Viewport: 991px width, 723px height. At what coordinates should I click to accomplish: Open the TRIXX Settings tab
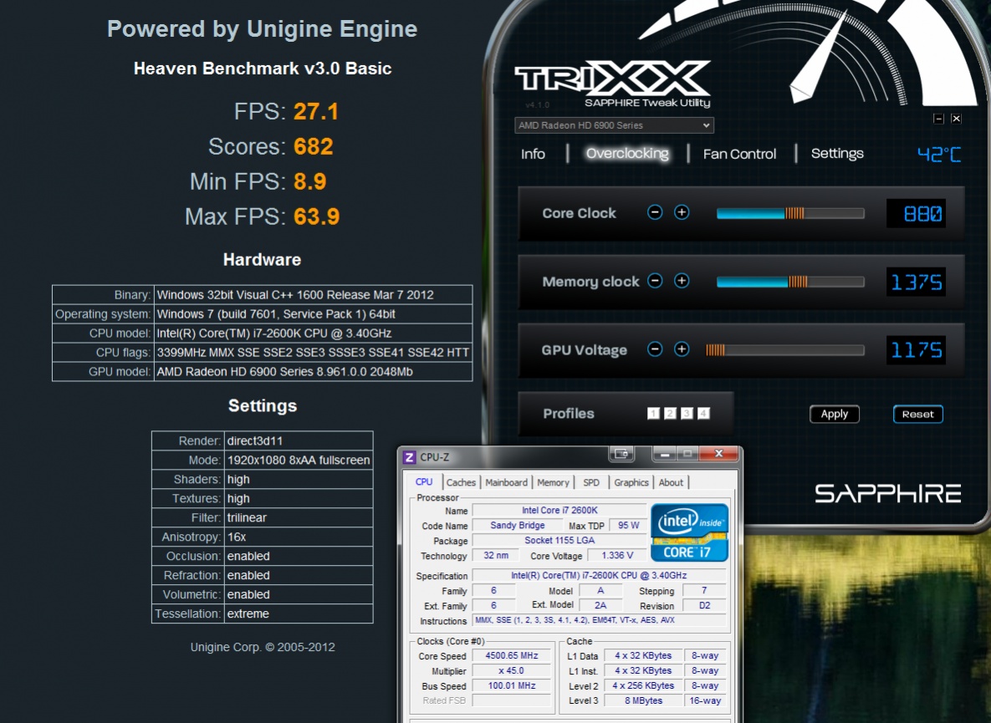tap(837, 154)
